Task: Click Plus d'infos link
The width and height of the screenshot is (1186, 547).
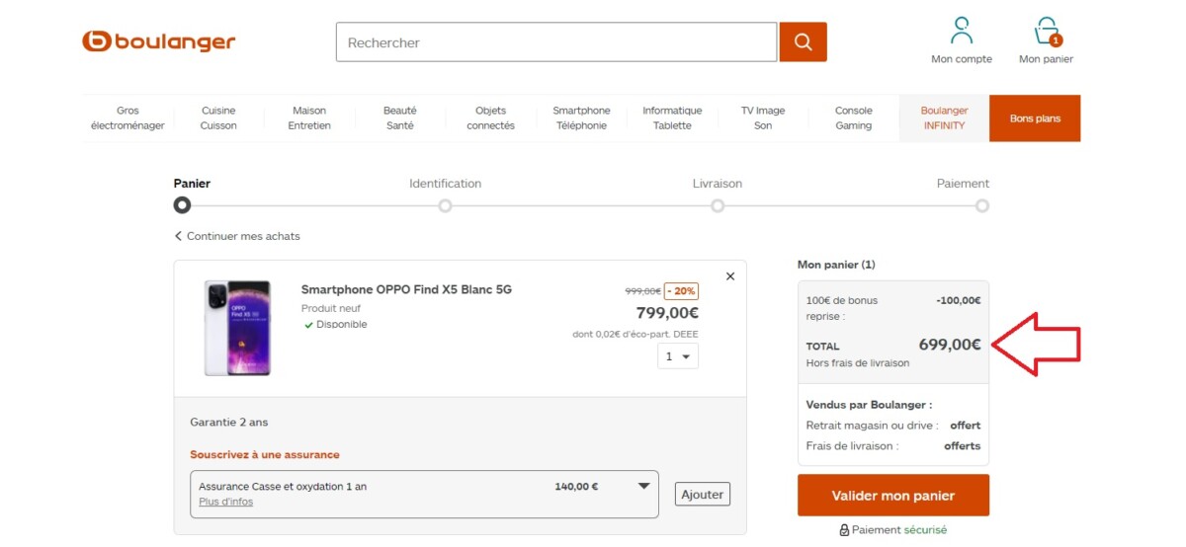Action: (x=225, y=502)
